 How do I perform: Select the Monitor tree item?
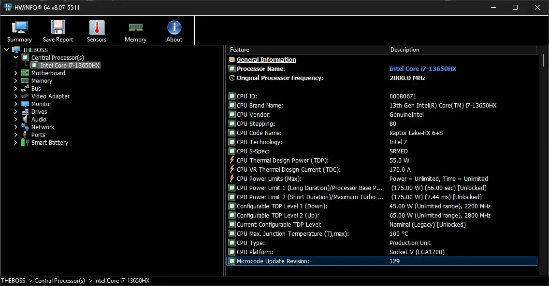(41, 104)
